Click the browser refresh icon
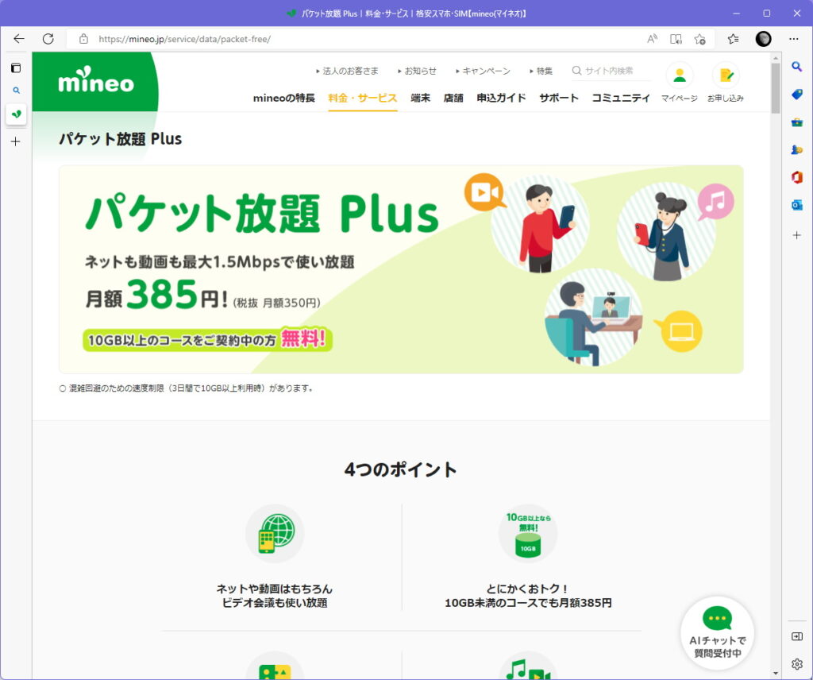The width and height of the screenshot is (813, 680). point(48,39)
